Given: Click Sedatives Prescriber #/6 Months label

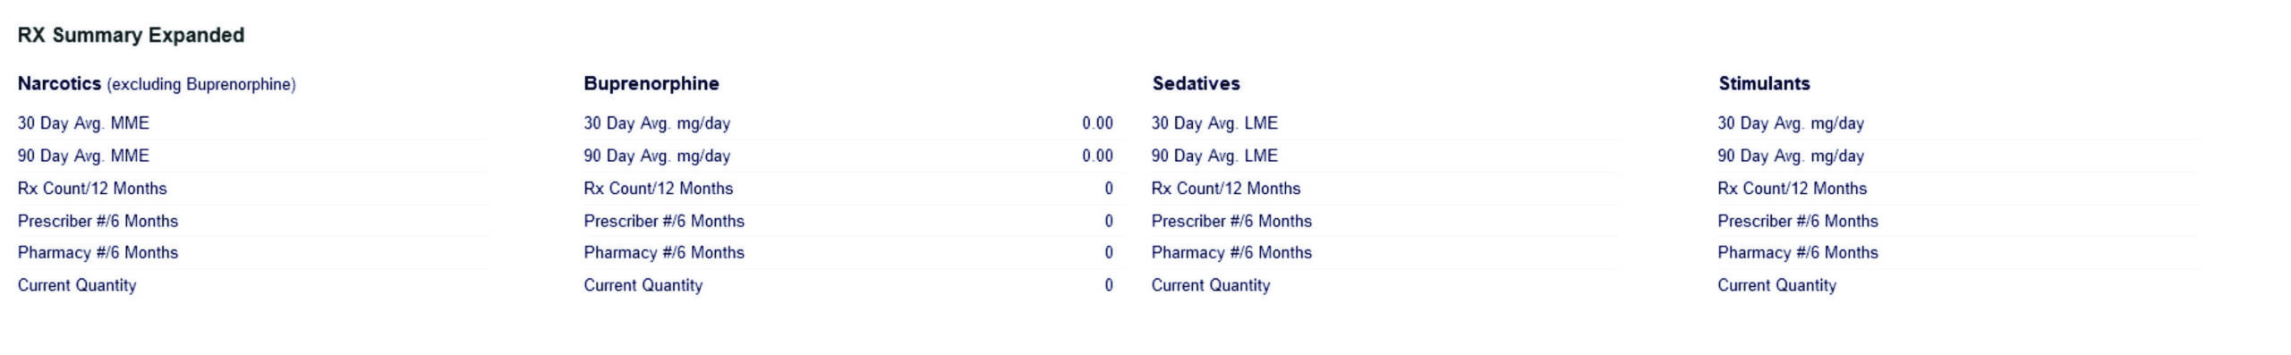Looking at the screenshot, I should (1231, 221).
